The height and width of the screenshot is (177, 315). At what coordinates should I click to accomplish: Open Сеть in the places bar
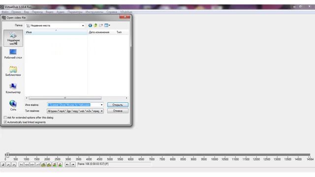click(13, 106)
